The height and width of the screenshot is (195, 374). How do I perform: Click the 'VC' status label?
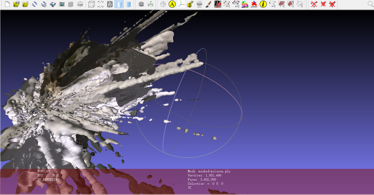pyautogui.click(x=189, y=188)
